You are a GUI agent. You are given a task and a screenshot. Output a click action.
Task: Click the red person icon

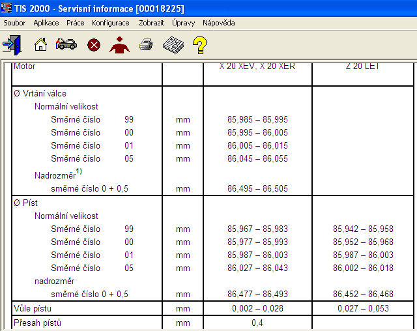click(x=119, y=45)
